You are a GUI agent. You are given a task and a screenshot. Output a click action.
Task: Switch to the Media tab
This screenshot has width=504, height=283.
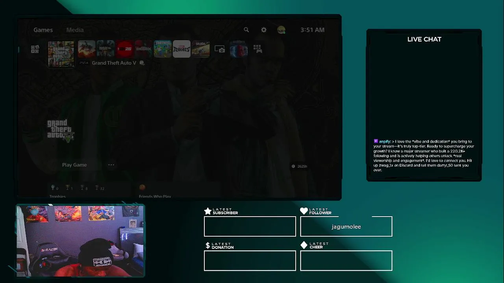pos(75,30)
